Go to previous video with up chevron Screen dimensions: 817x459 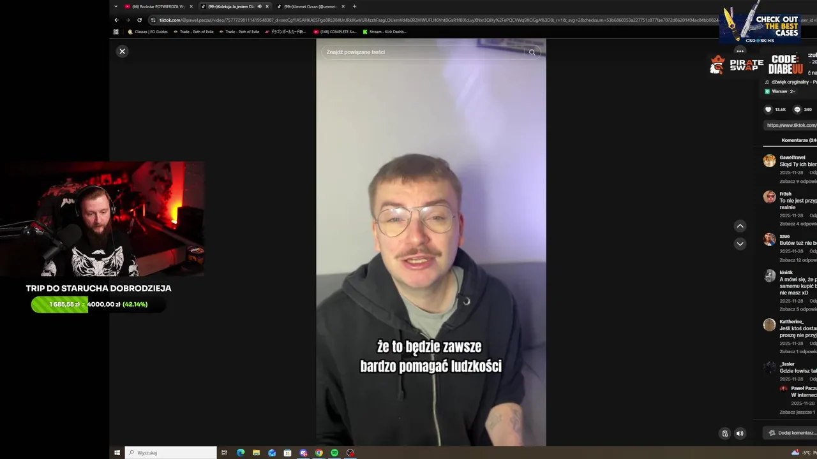pos(740,226)
